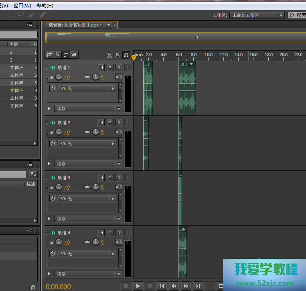The width and height of the screenshot is (306, 291).
Task: Open the Inputs/Outputs view in track header toolbar
Action: pyautogui.click(x=49, y=55)
